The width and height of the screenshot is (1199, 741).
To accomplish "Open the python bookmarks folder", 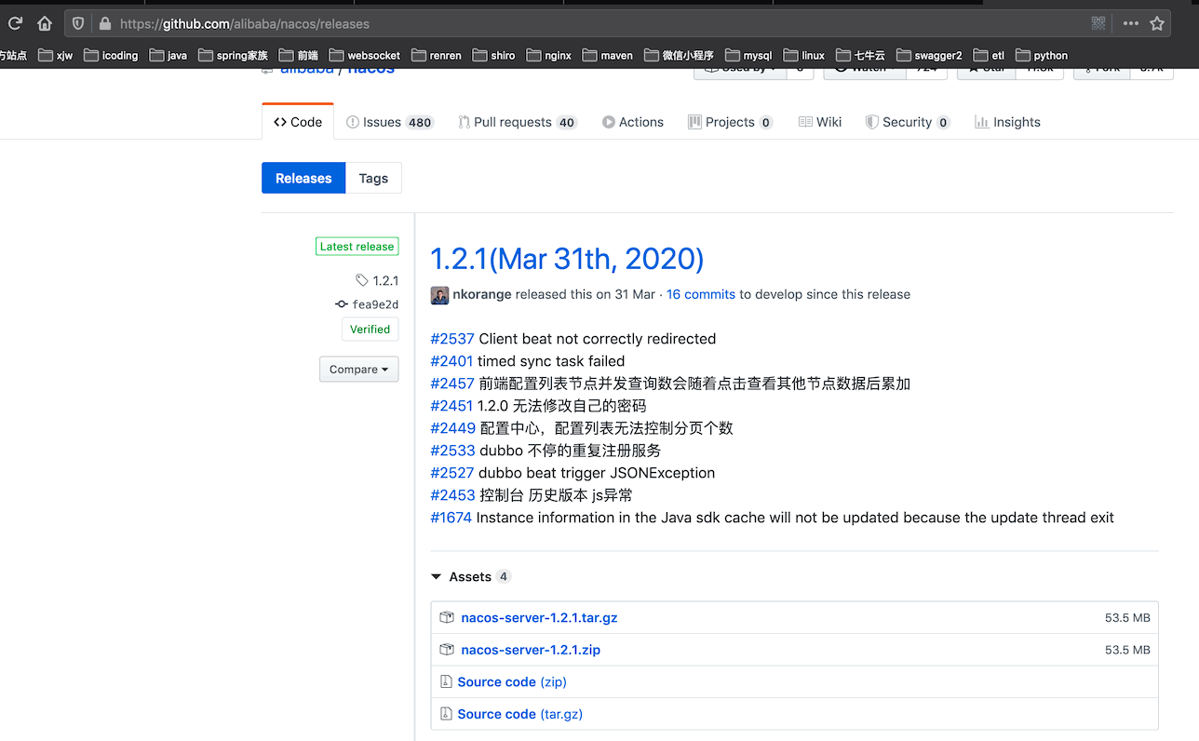I will tap(1042, 55).
